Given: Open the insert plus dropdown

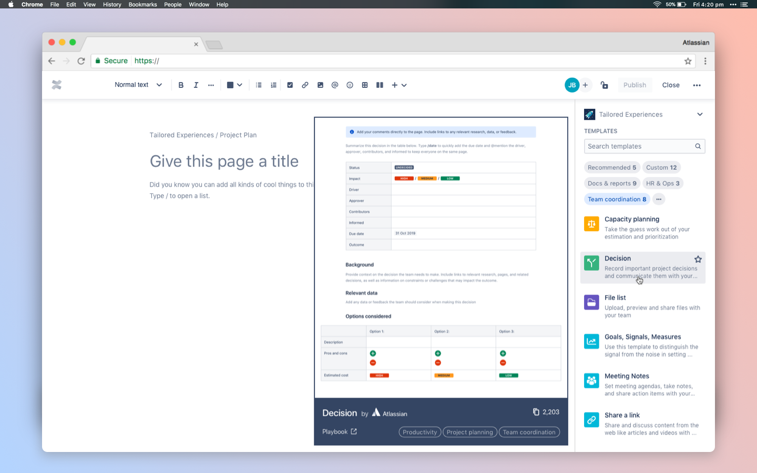Looking at the screenshot, I should [x=399, y=85].
